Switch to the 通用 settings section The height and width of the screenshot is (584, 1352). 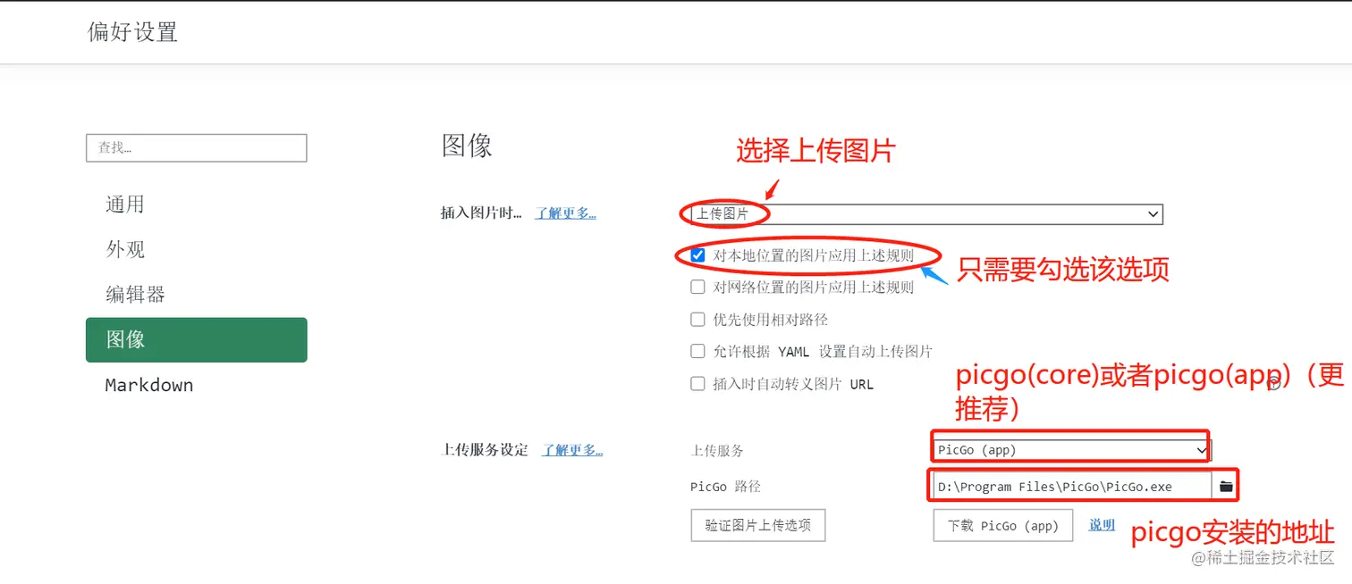point(124,204)
